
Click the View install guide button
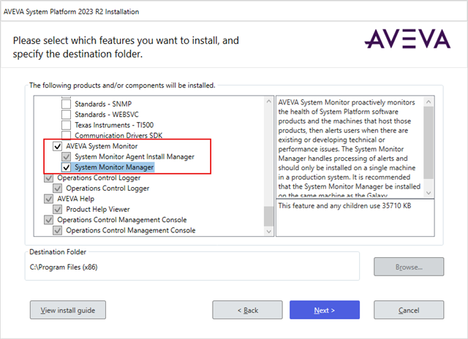68,310
